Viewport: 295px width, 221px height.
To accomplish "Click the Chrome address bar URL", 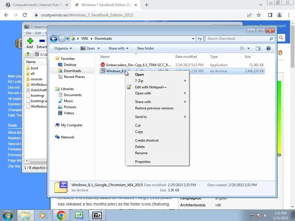I will pyautogui.click(x=87, y=15).
